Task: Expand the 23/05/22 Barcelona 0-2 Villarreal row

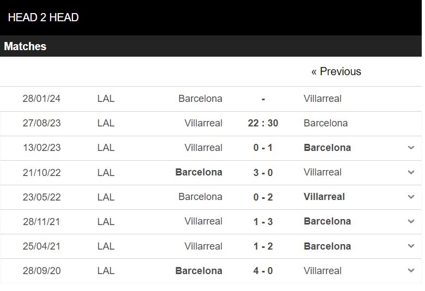Action: pos(411,197)
